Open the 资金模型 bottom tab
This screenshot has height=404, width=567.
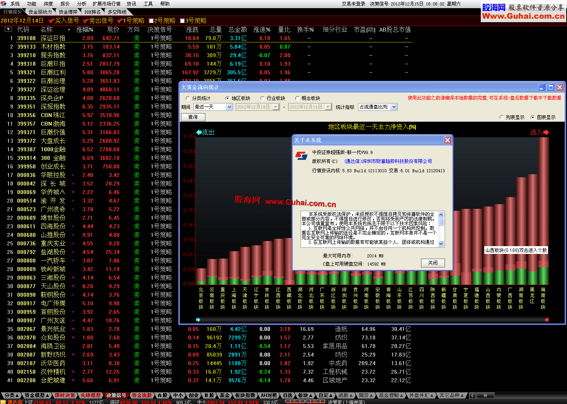[37, 395]
